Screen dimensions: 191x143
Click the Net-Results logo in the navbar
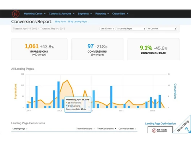click(16, 14)
